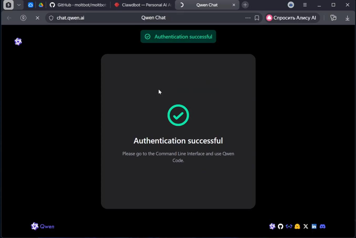
Task: Open the three-dots page actions menu
Action: point(248,18)
